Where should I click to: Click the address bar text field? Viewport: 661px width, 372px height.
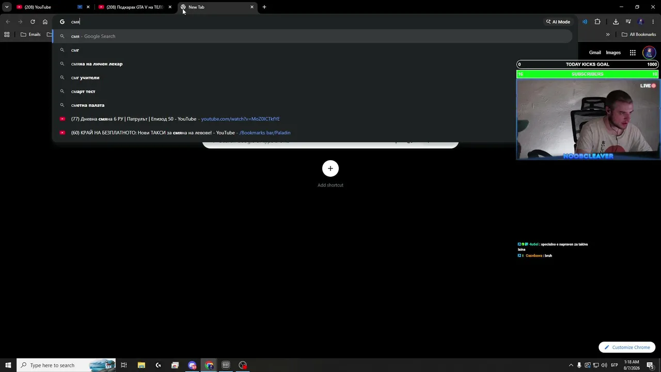click(305, 22)
